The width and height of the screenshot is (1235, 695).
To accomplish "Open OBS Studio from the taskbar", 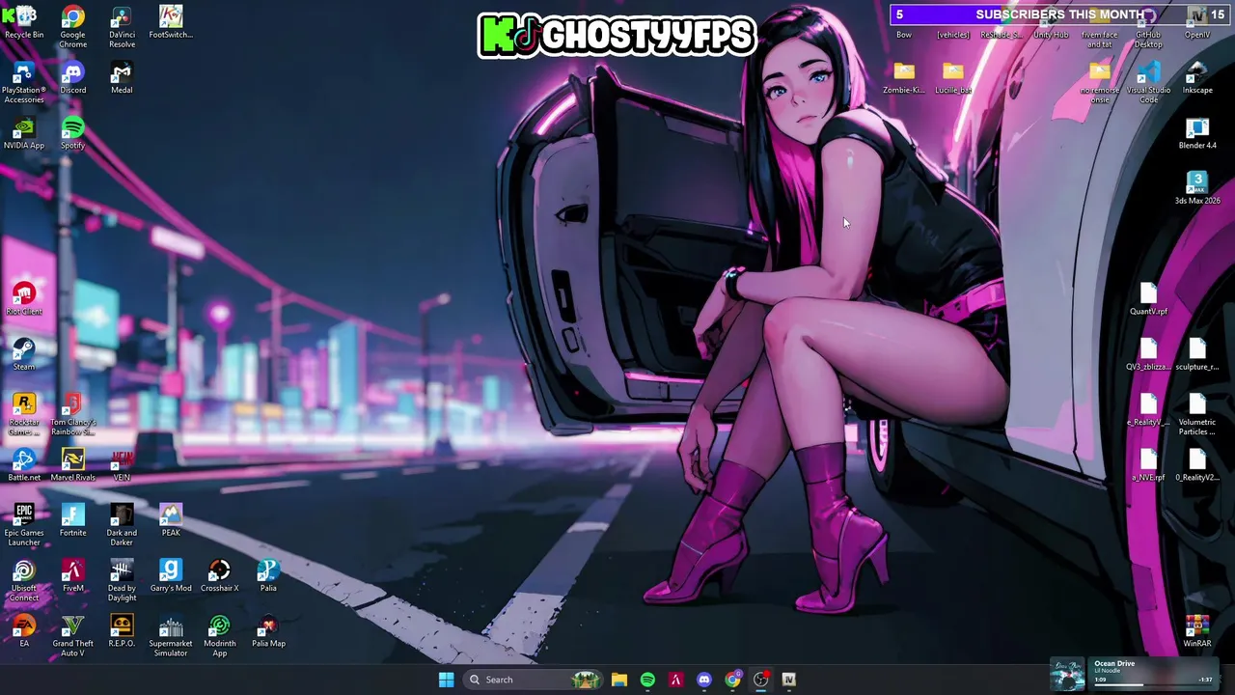I will coord(760,680).
